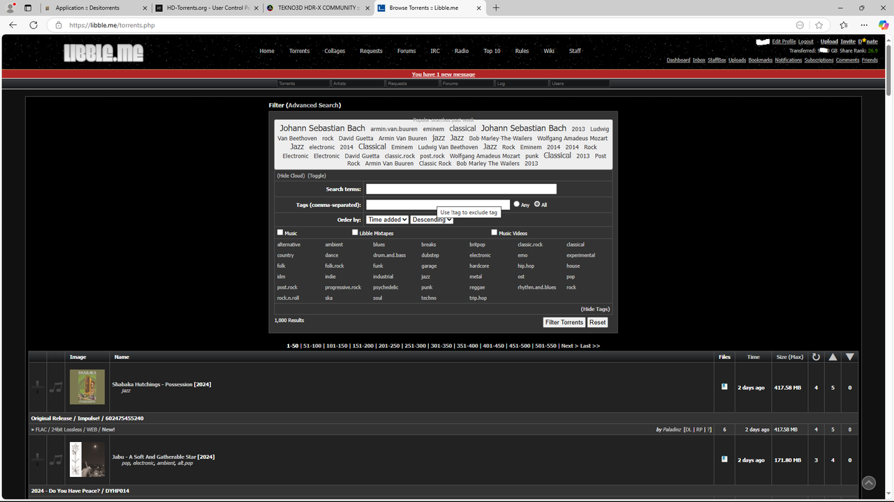Click file icon in Shabaka Hutchings row
This screenshot has height=502, width=894.
pyautogui.click(x=724, y=386)
